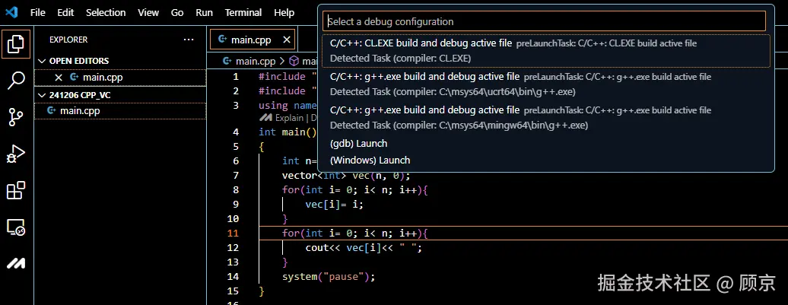Click the debug configuration search field
Image resolution: width=788 pixels, height=305 pixels.
(544, 21)
